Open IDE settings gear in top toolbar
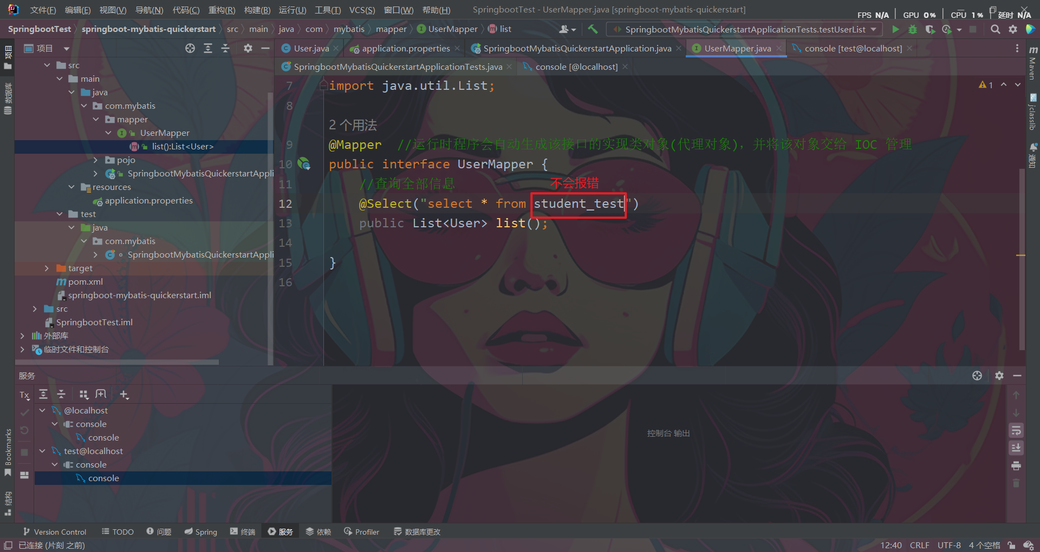Viewport: 1040px width, 552px height. coord(1012,29)
